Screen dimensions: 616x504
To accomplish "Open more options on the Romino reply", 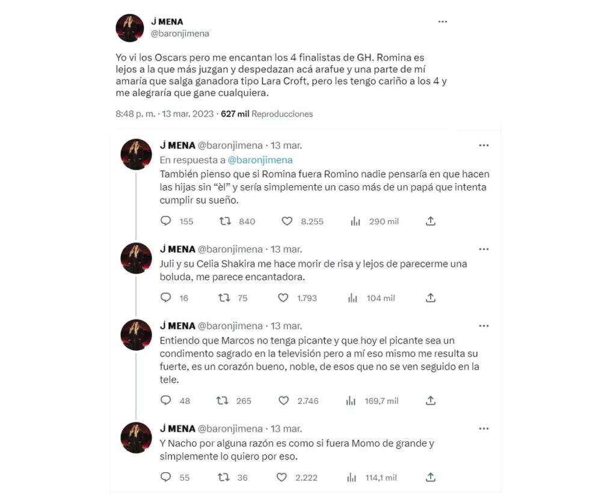I will click(x=483, y=145).
